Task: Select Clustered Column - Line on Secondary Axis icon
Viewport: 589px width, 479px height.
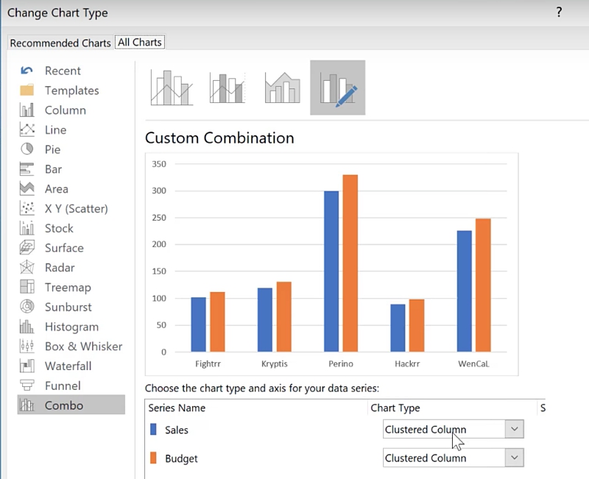Action: point(227,88)
